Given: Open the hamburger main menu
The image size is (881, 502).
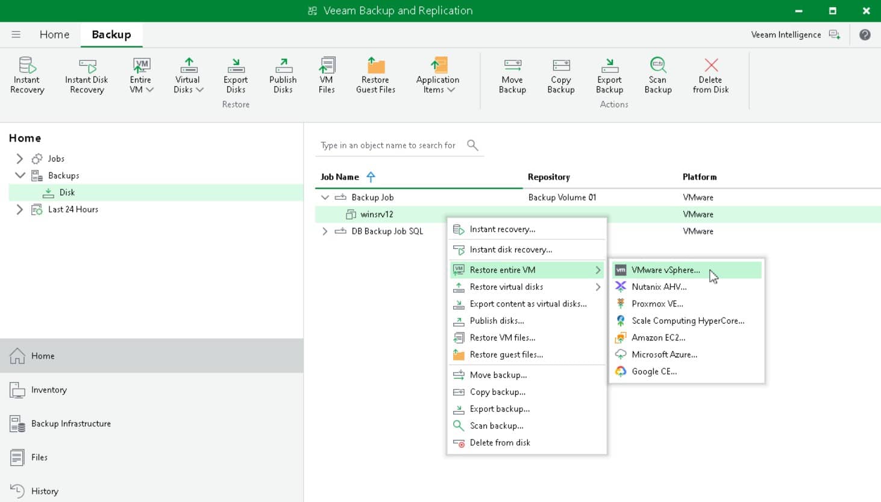Looking at the screenshot, I should 16,35.
